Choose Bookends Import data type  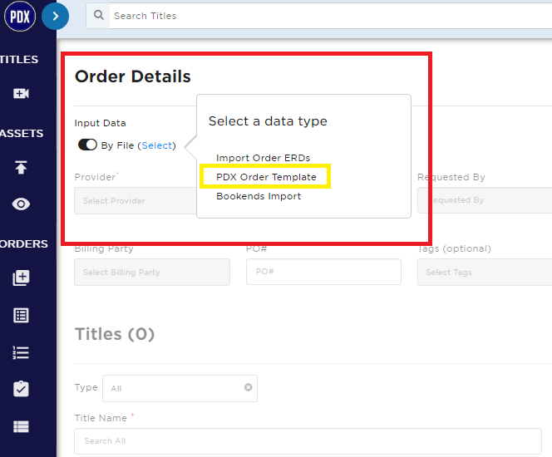259,196
